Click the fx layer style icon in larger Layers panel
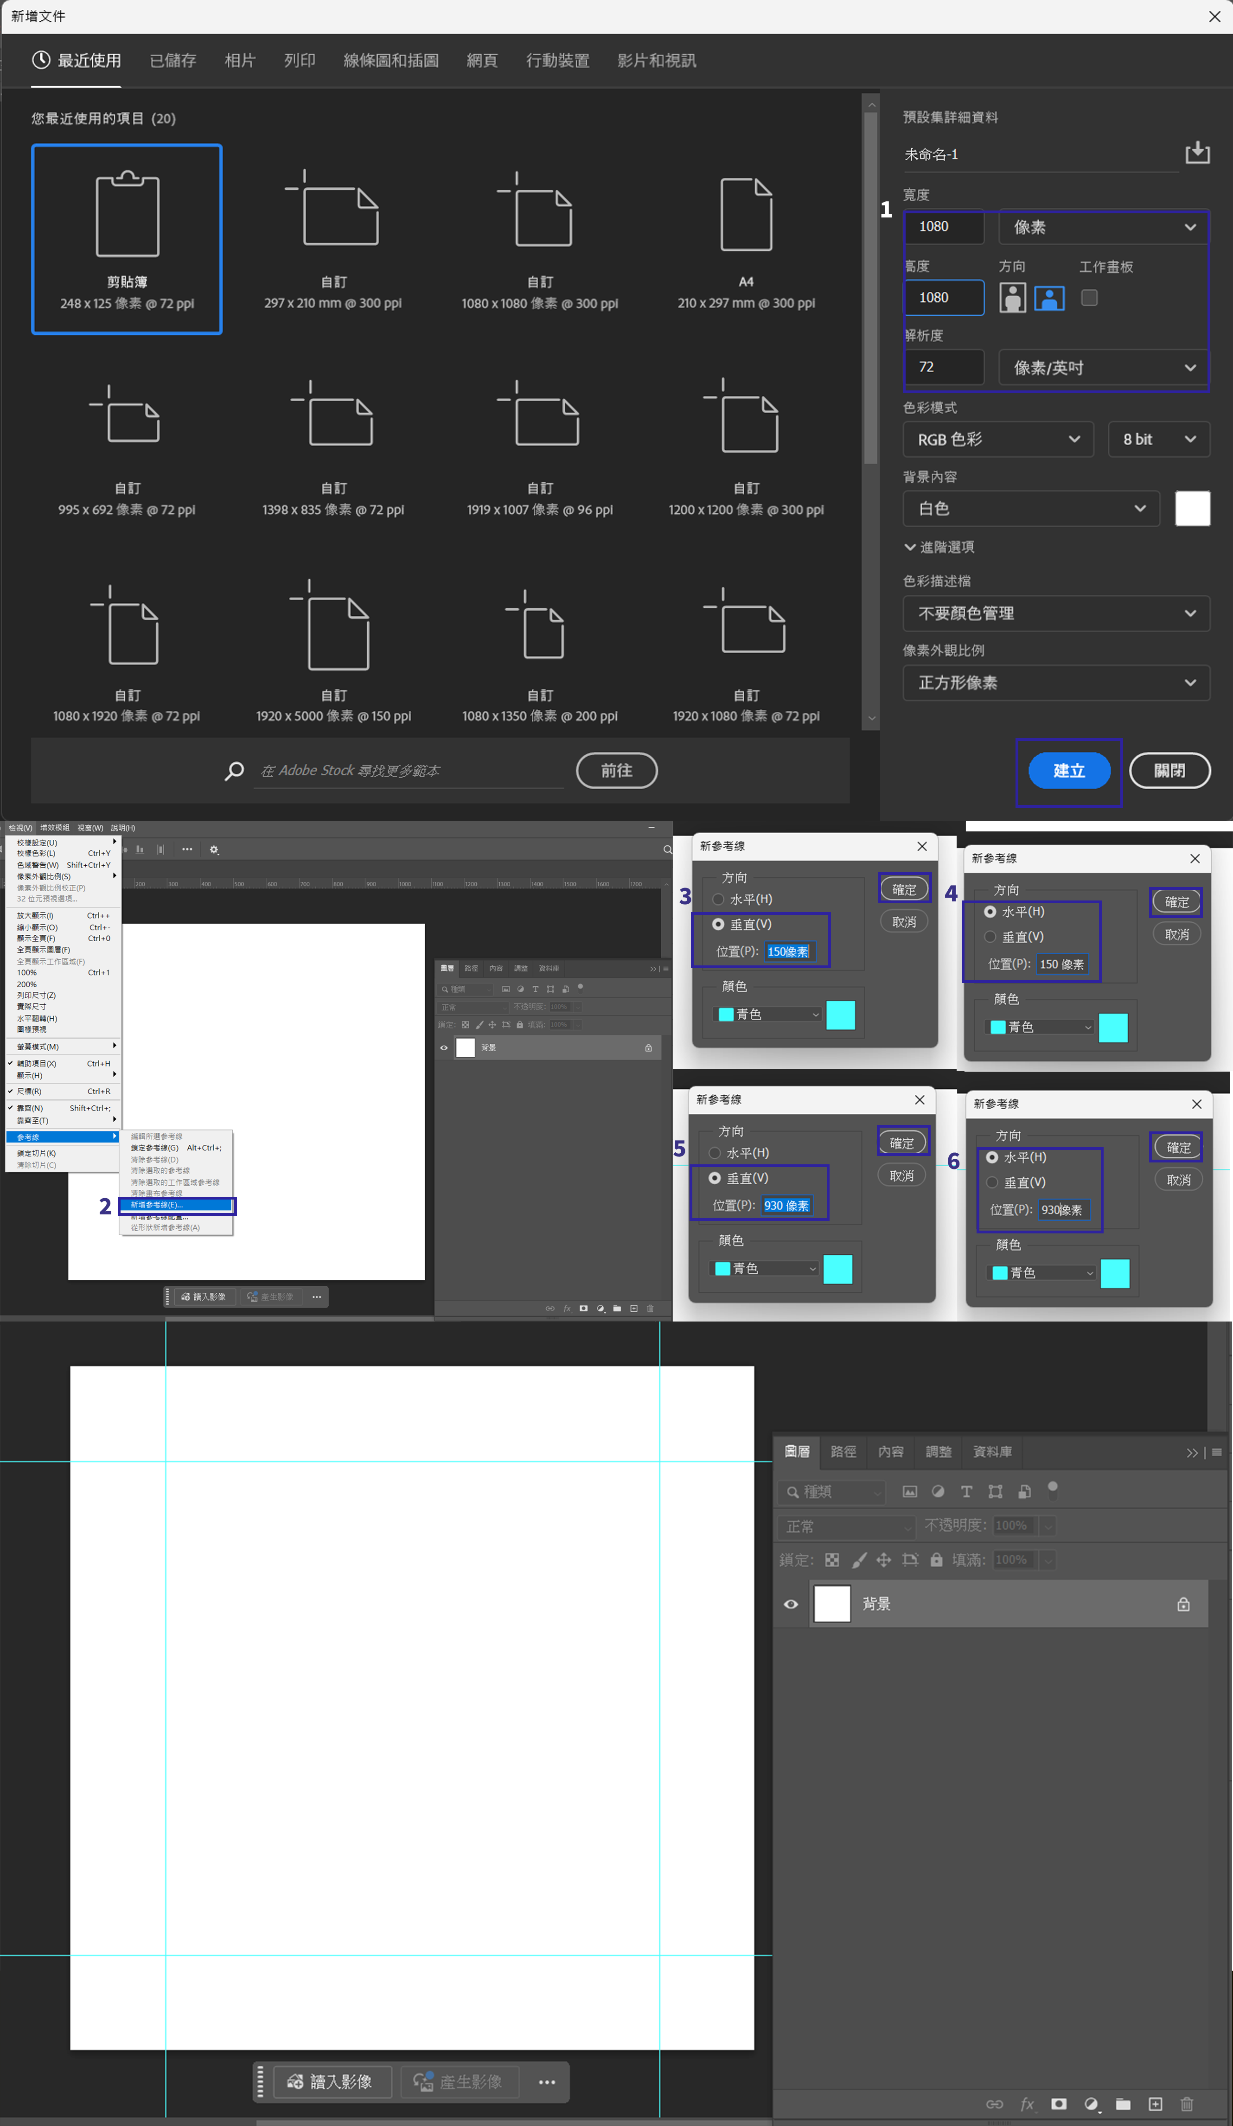The height and width of the screenshot is (2126, 1233). click(x=1027, y=2104)
